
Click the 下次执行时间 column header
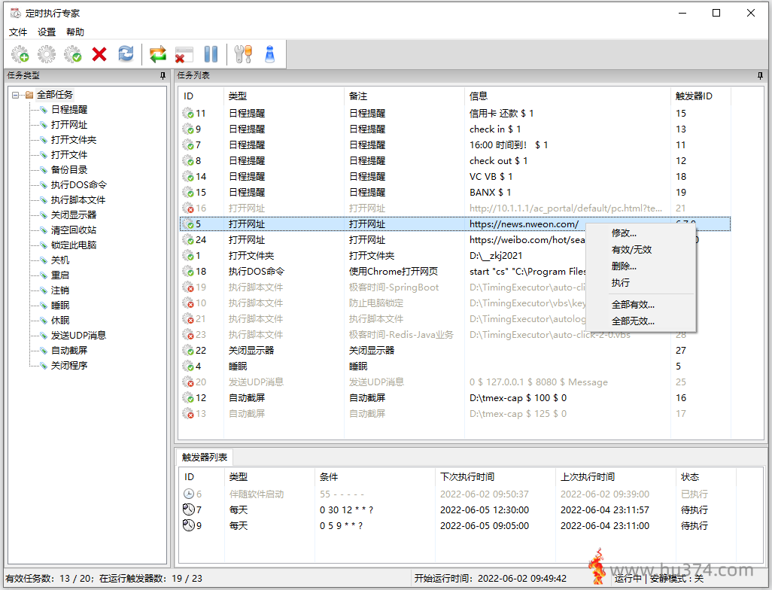[495, 476]
